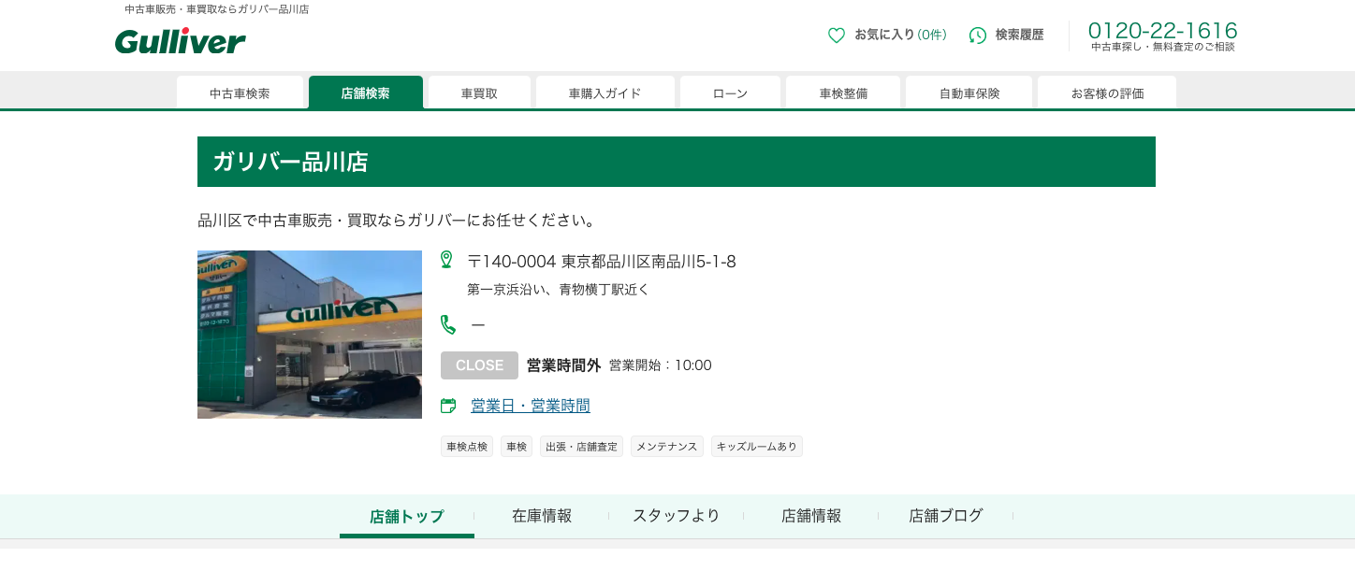Click the store photo thumbnail

tap(310, 335)
